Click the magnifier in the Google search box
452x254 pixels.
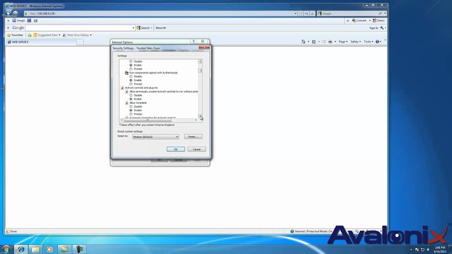(x=380, y=13)
